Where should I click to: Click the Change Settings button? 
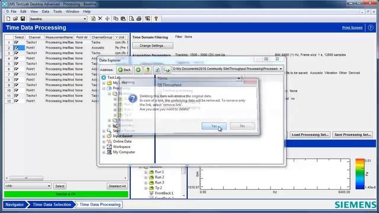pos(153,46)
